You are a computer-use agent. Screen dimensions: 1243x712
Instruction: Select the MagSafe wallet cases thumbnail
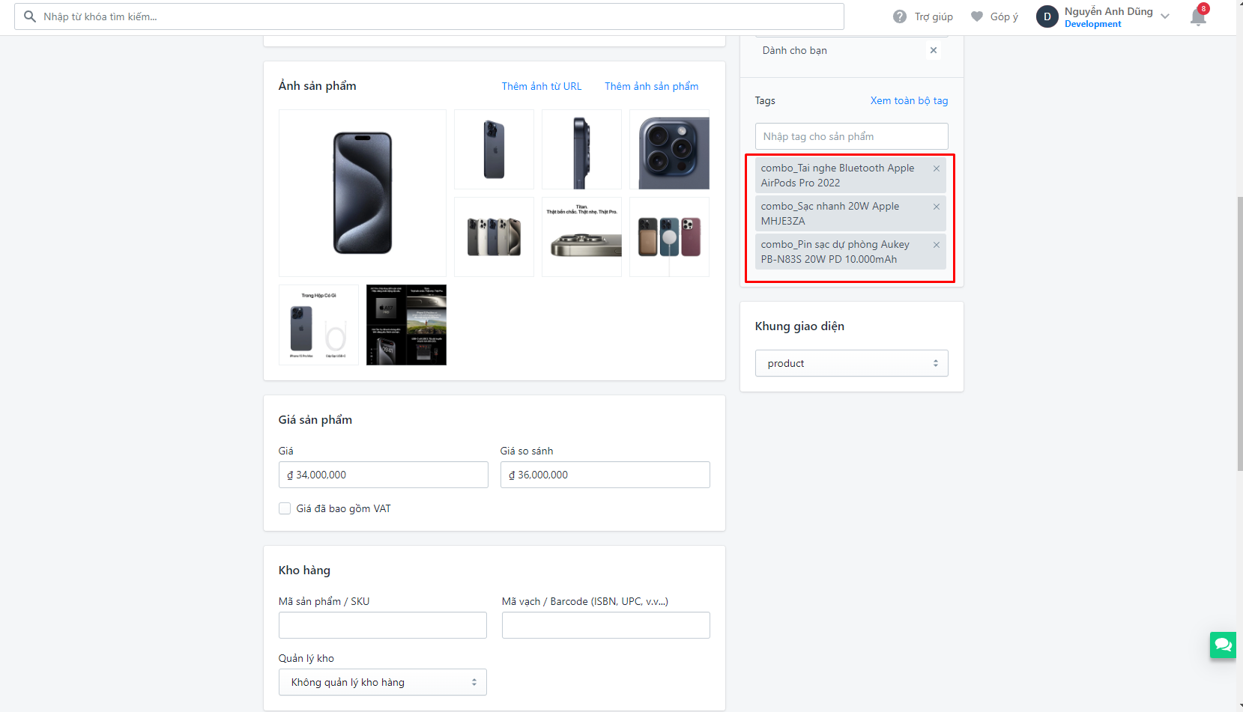(670, 237)
